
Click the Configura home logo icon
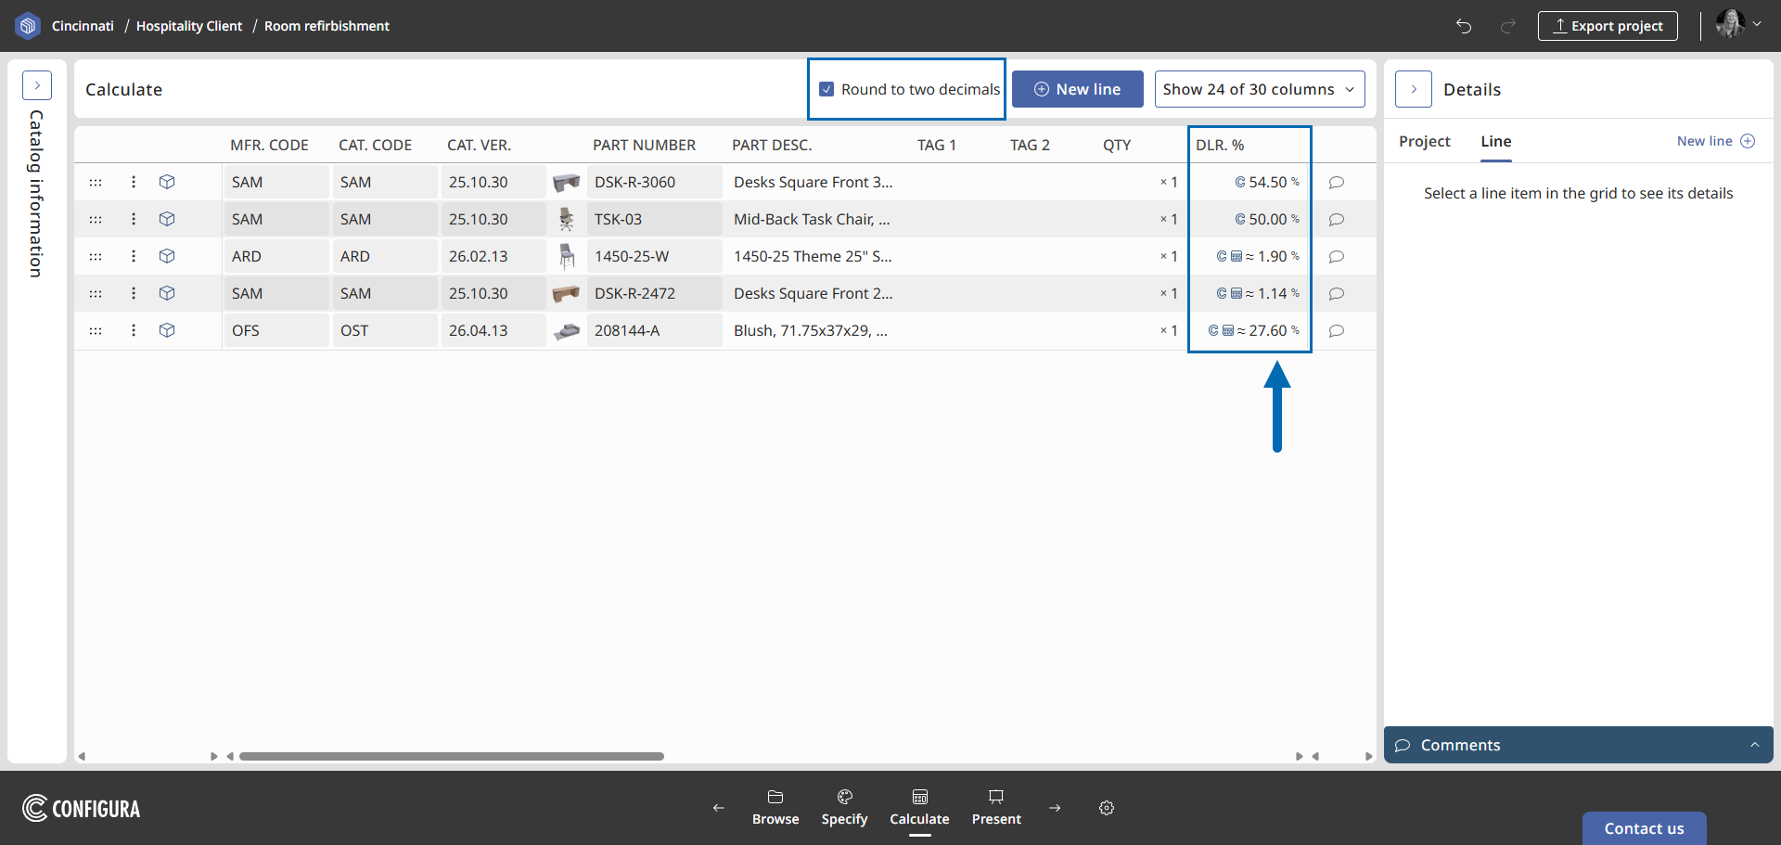click(x=28, y=26)
